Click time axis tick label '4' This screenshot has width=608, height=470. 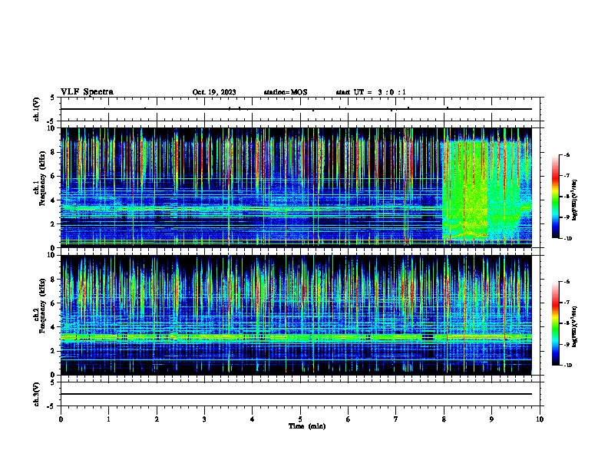pos(253,419)
